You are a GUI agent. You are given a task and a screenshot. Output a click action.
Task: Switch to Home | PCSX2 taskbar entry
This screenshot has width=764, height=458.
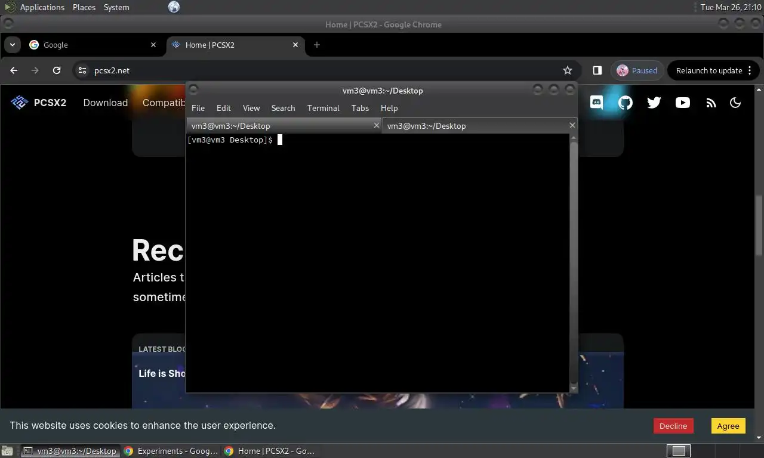pos(270,451)
